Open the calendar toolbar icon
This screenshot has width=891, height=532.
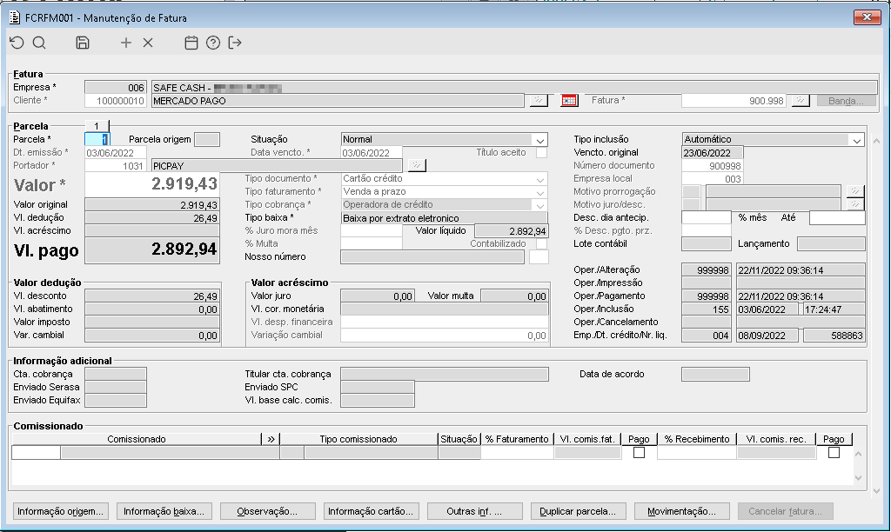tap(191, 43)
